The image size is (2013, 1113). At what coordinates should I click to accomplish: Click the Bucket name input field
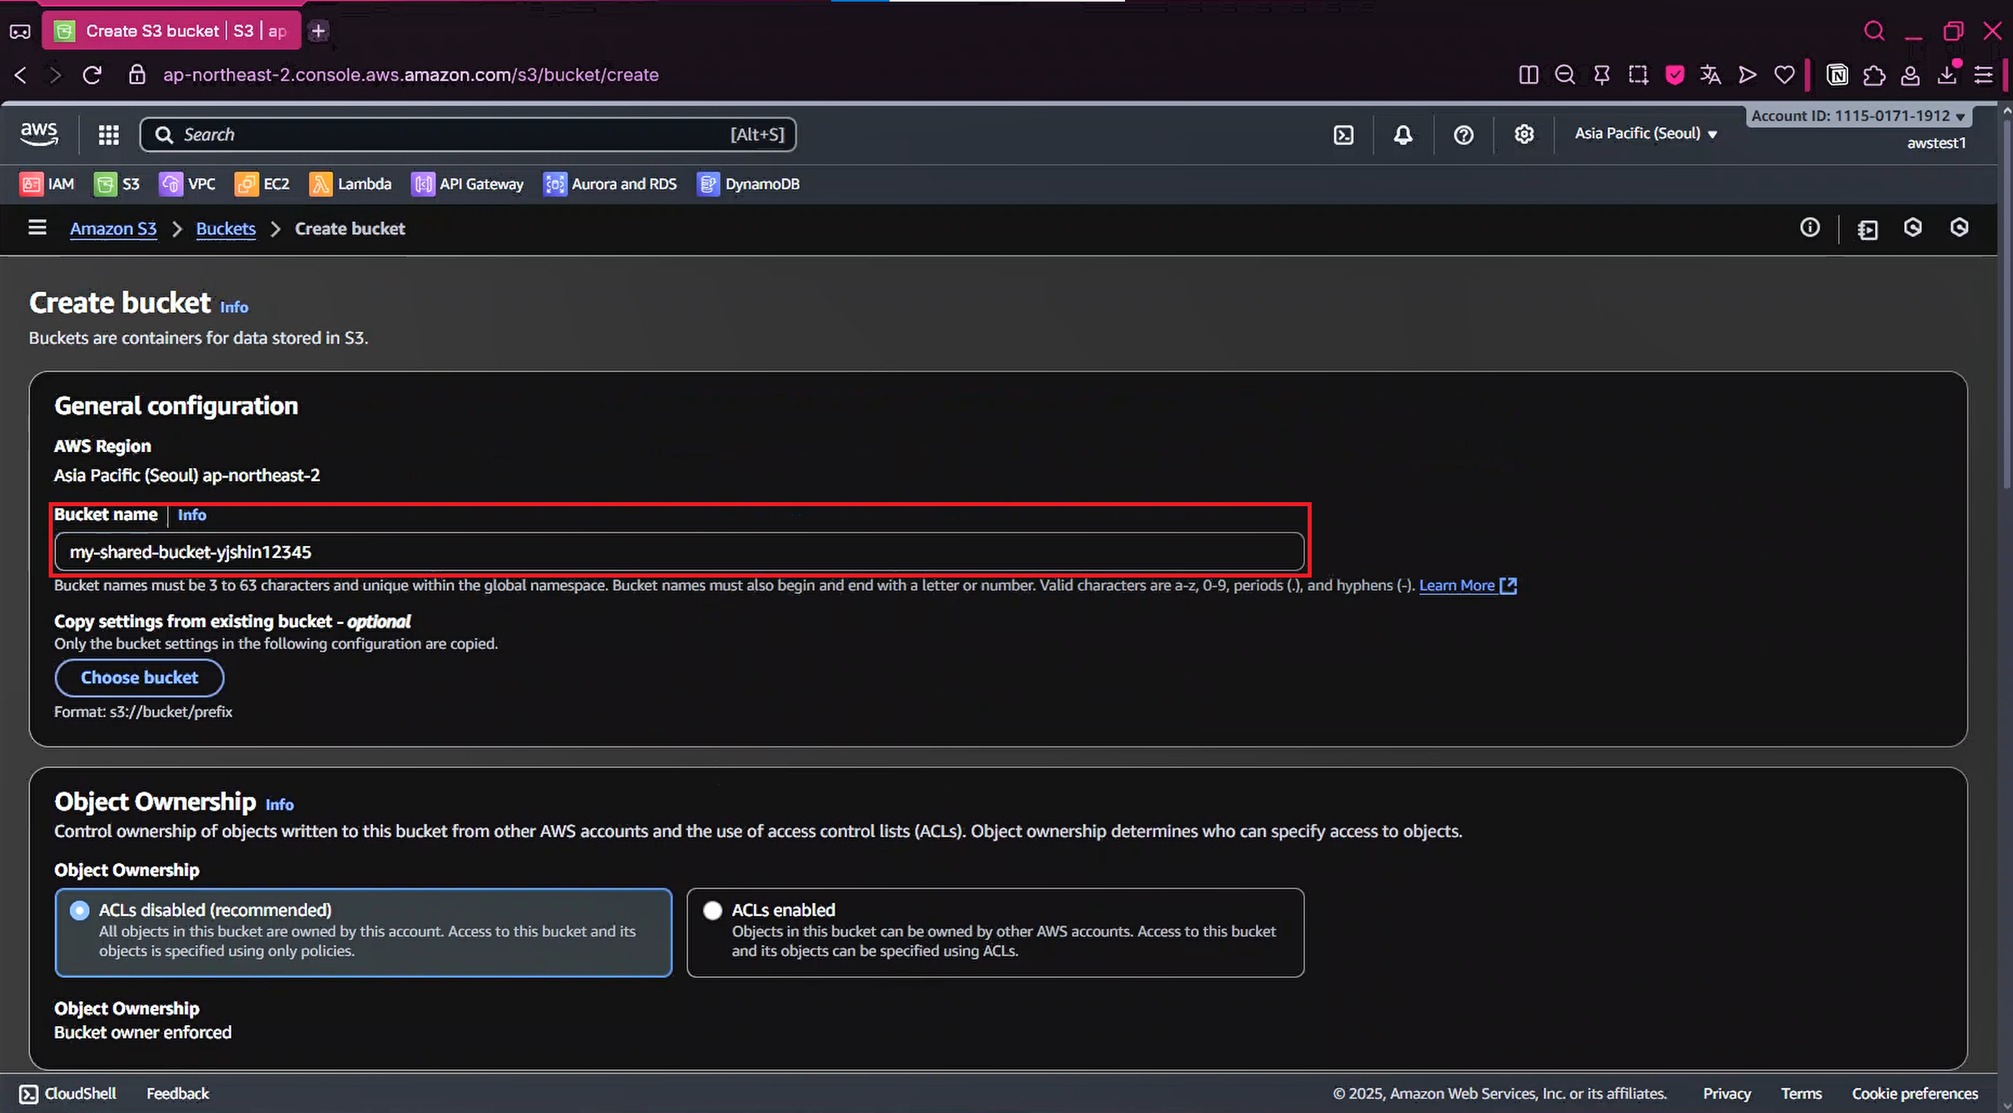(679, 552)
